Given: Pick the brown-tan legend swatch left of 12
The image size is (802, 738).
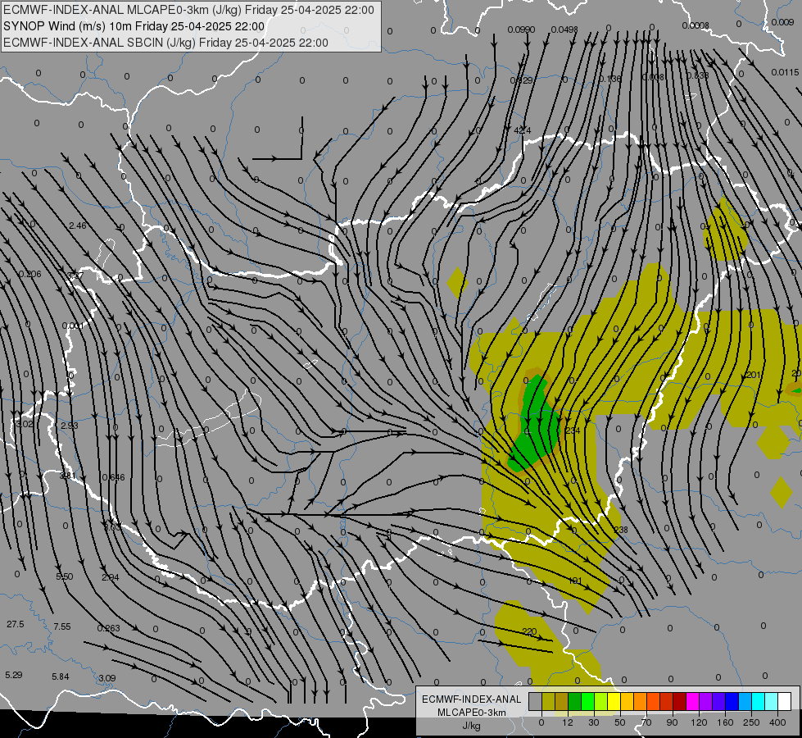Looking at the screenshot, I should click(562, 701).
